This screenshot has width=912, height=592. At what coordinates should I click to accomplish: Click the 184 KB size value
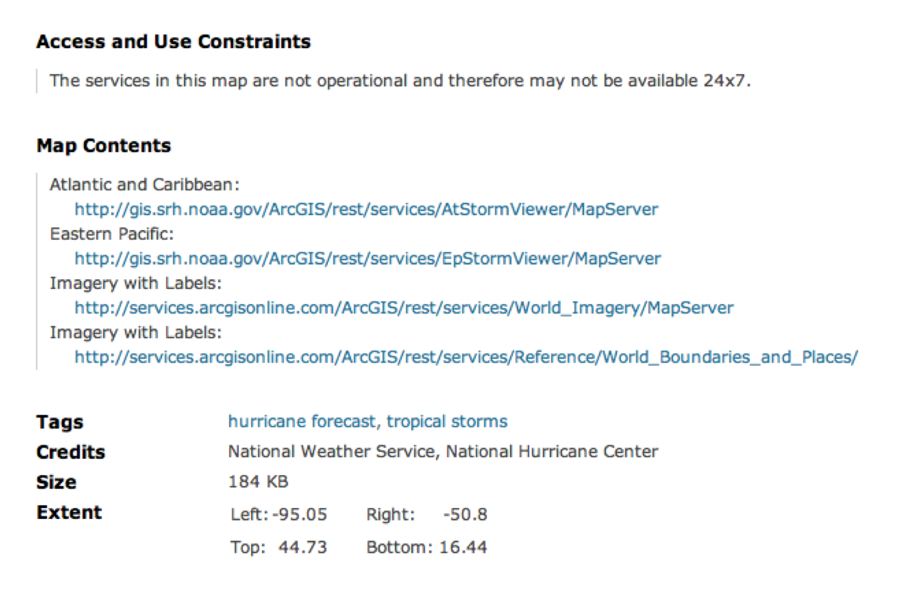click(258, 482)
